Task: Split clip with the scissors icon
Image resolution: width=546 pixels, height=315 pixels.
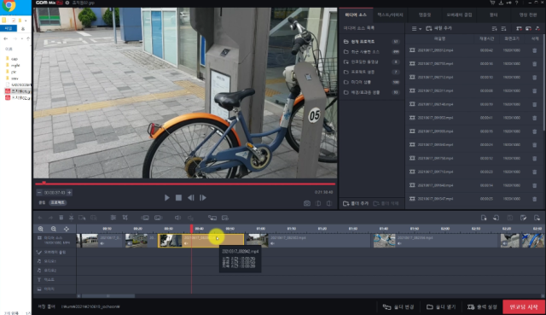Action: tap(71, 218)
